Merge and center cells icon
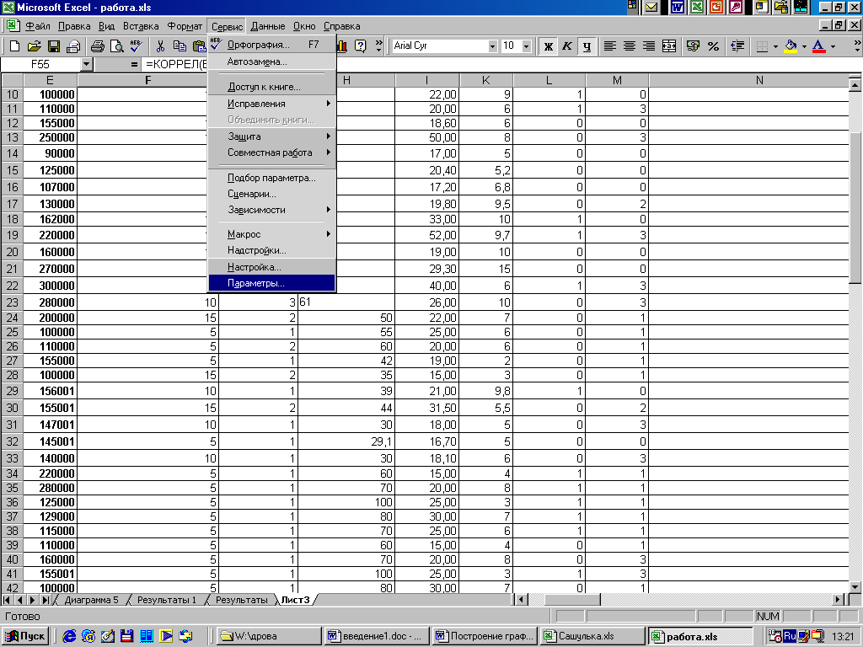The image size is (863, 647). coord(668,46)
